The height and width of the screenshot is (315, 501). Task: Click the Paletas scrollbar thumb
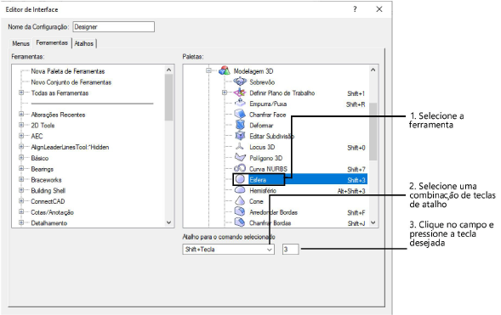[373, 132]
